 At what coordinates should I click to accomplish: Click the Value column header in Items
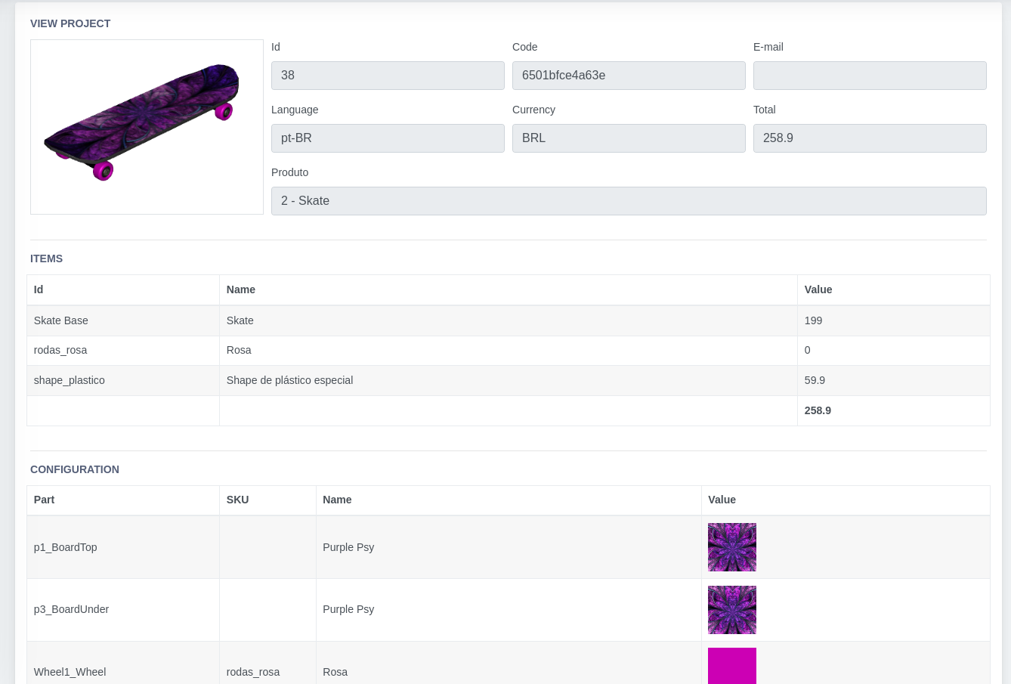(818, 289)
